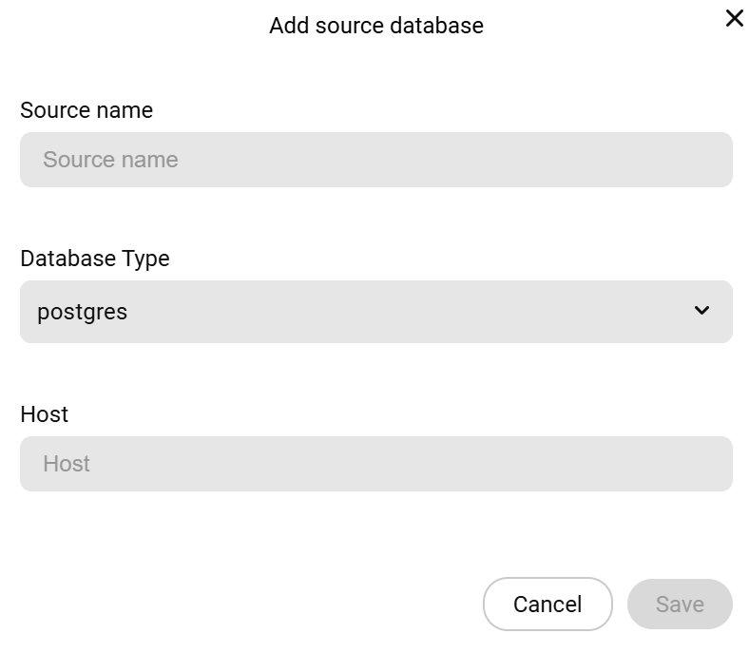Submit the form using Save
The width and height of the screenshot is (749, 653).
pyautogui.click(x=680, y=605)
